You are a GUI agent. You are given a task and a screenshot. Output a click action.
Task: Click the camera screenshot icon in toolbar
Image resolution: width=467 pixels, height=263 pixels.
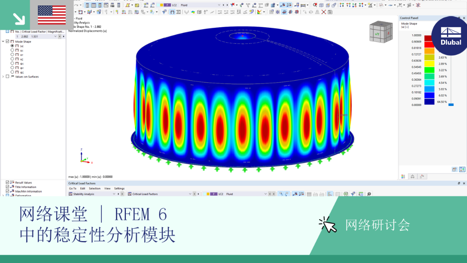point(330,12)
